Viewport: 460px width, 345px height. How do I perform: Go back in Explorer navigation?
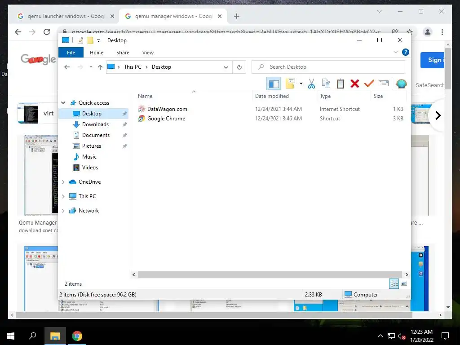[x=67, y=67]
